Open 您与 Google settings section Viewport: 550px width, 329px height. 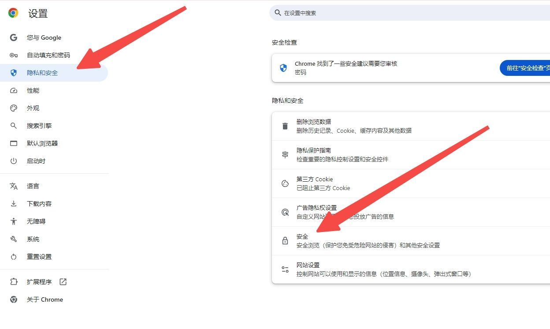click(x=54, y=37)
